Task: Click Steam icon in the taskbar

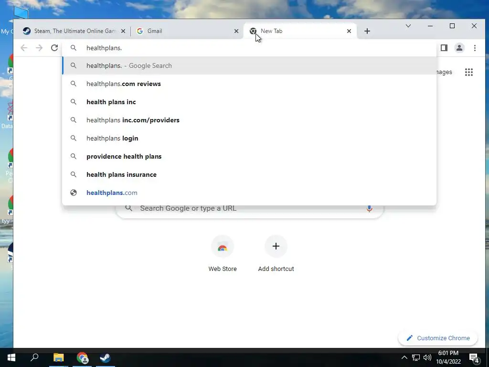Action: (x=105, y=357)
